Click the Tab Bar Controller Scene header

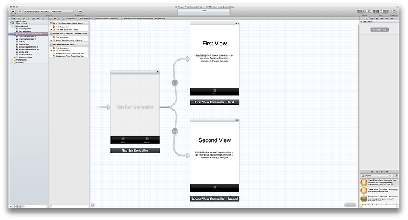coord(69,45)
